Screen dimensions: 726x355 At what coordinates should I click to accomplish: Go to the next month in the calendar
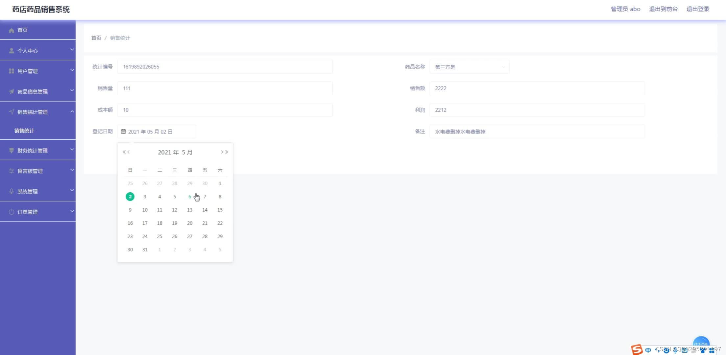tap(222, 152)
